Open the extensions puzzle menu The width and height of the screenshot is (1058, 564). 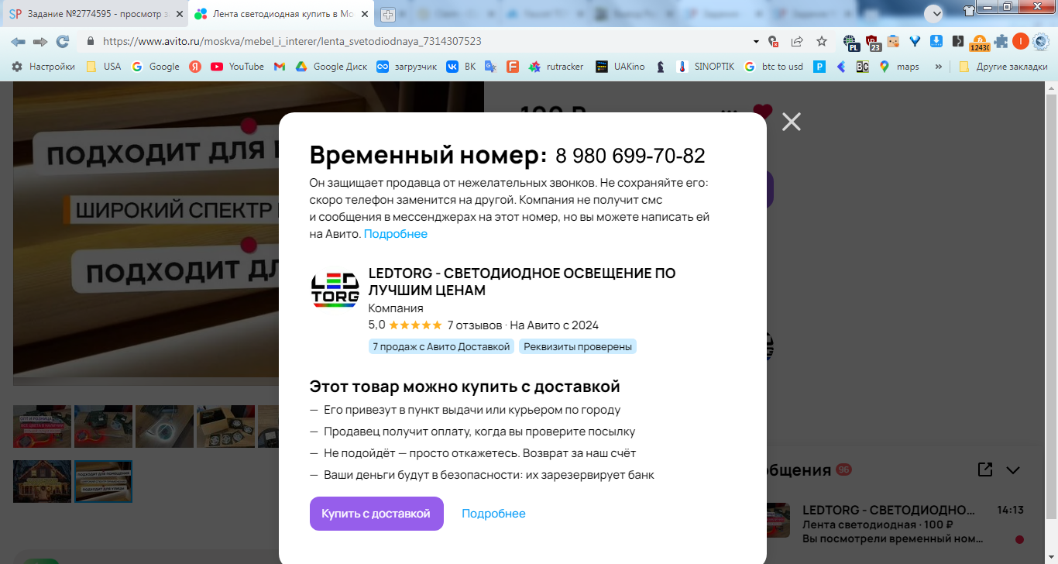pos(1001,41)
